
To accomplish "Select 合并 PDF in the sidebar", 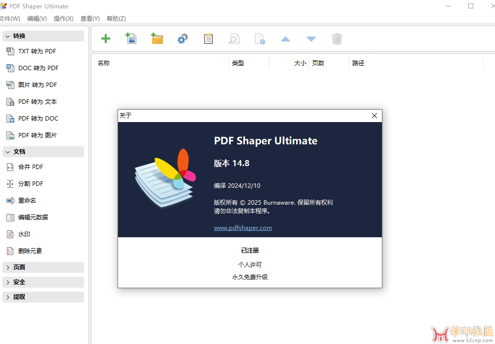I will pyautogui.click(x=31, y=167).
